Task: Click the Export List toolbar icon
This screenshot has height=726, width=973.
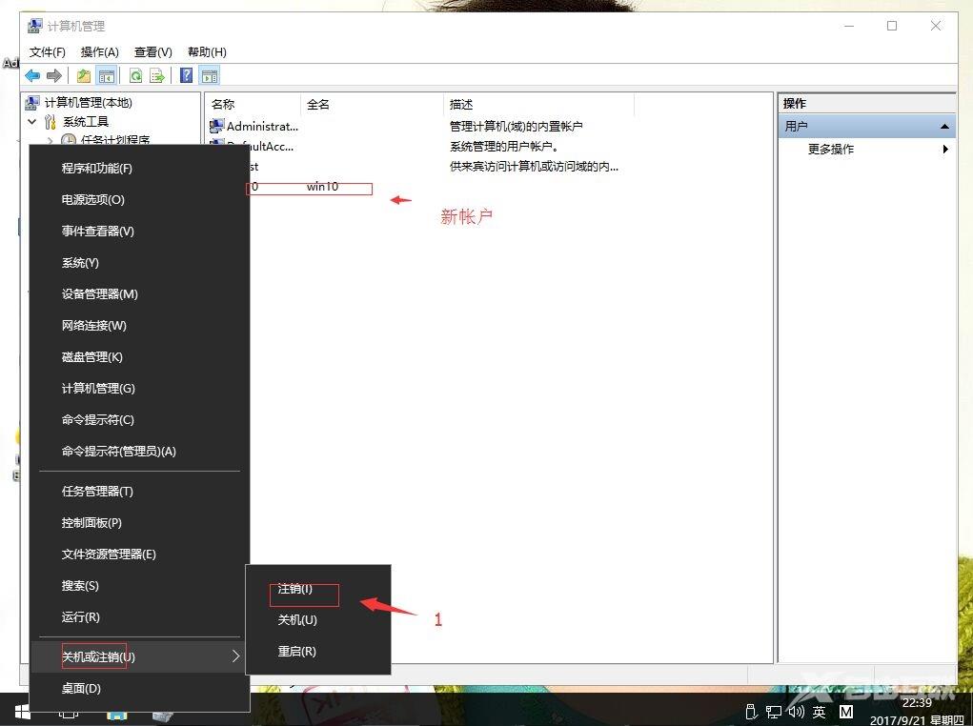Action: point(156,76)
